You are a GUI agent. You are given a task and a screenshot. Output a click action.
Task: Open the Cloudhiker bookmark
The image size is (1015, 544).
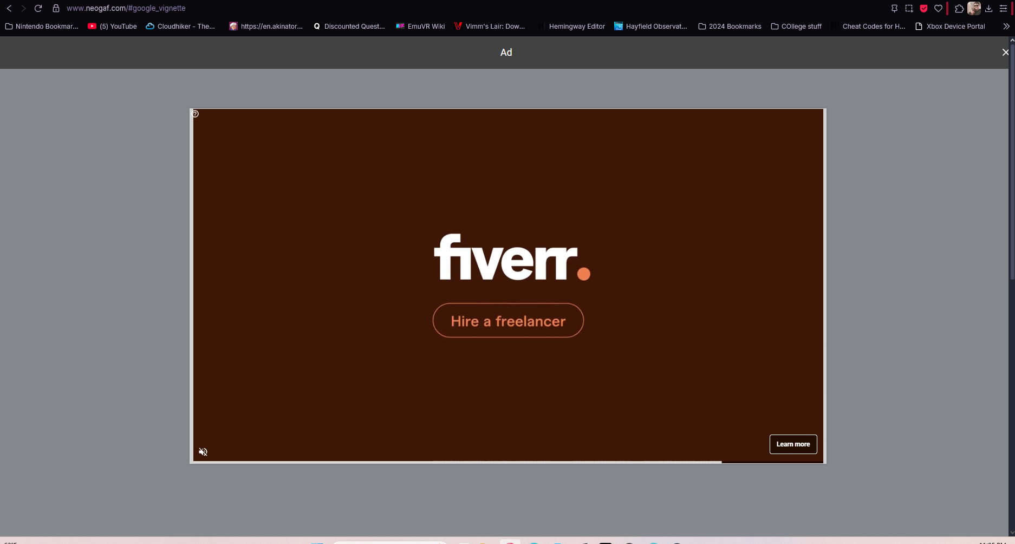point(180,26)
